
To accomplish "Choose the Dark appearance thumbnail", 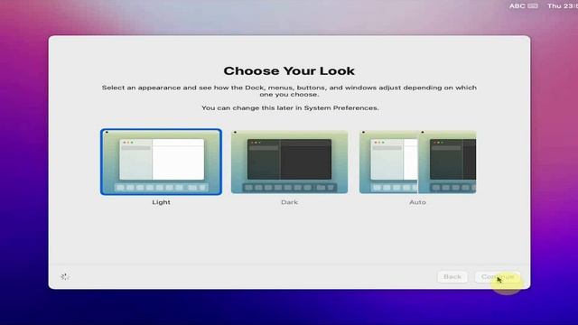I will (289, 162).
